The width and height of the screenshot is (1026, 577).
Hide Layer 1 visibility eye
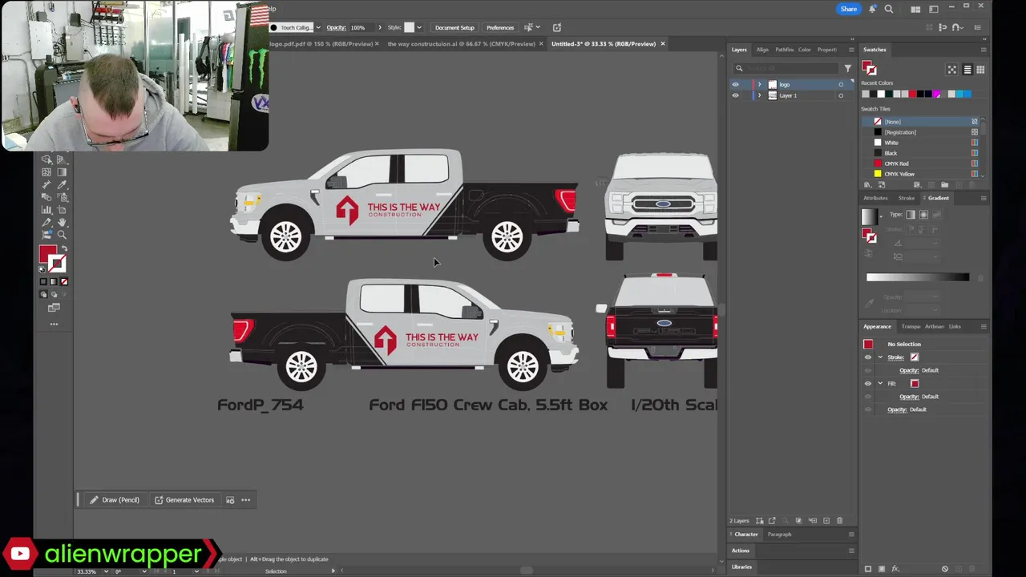pos(735,95)
